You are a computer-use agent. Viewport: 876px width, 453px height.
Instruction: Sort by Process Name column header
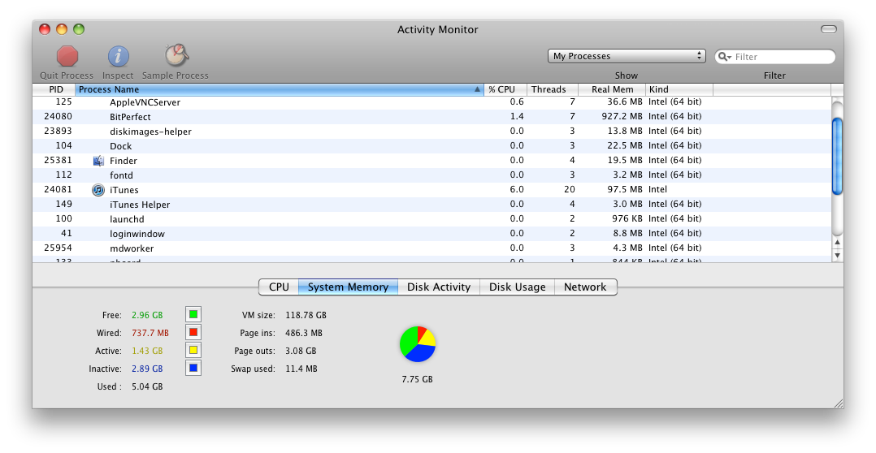276,89
